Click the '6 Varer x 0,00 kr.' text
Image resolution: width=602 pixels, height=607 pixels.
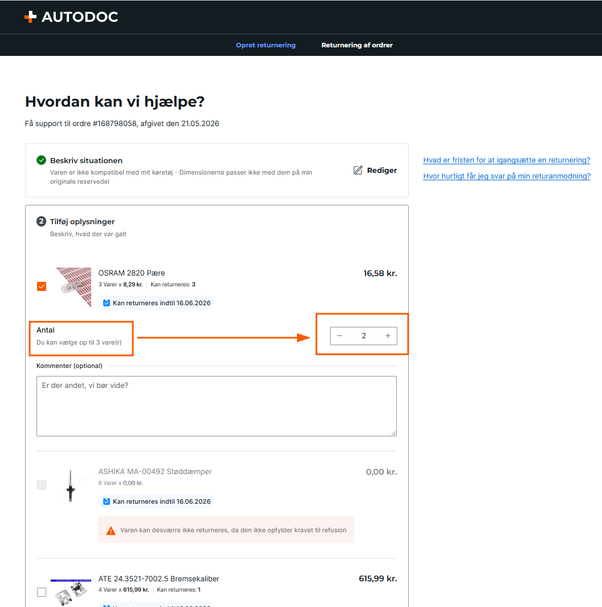point(121,483)
